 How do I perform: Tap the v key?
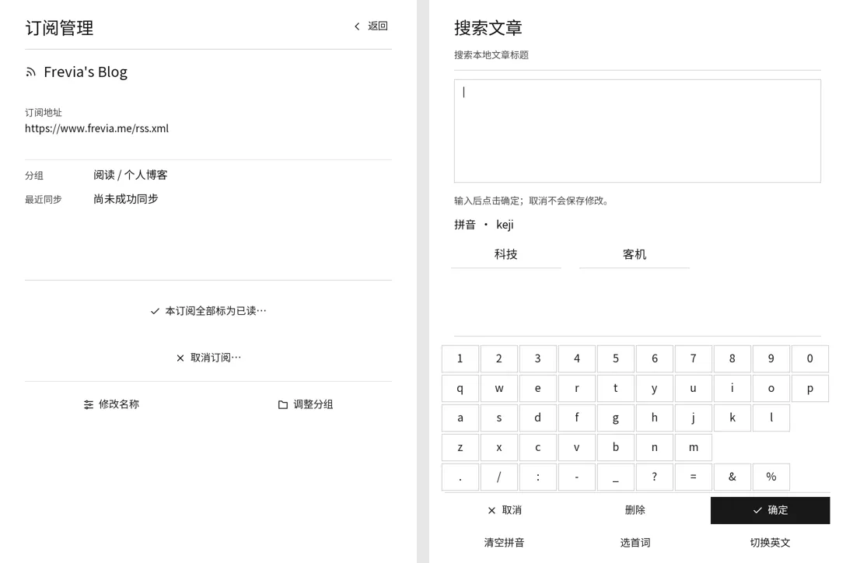577,447
